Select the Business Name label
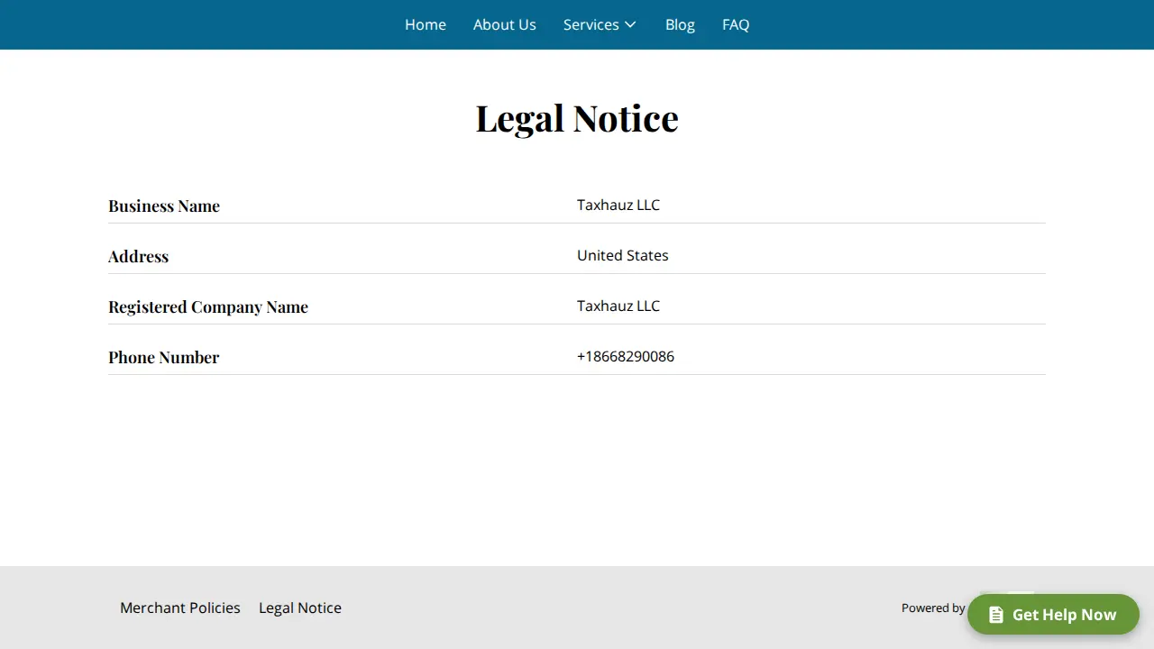1154x649 pixels. [x=164, y=206]
